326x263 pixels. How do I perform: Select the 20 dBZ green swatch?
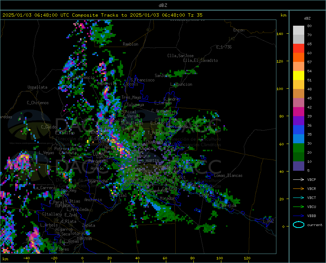point(298,148)
